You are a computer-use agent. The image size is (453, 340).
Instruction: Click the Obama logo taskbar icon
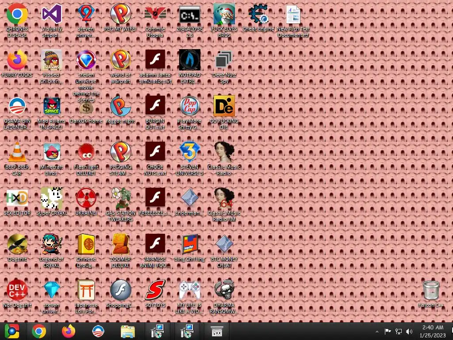pyautogui.click(x=98, y=331)
